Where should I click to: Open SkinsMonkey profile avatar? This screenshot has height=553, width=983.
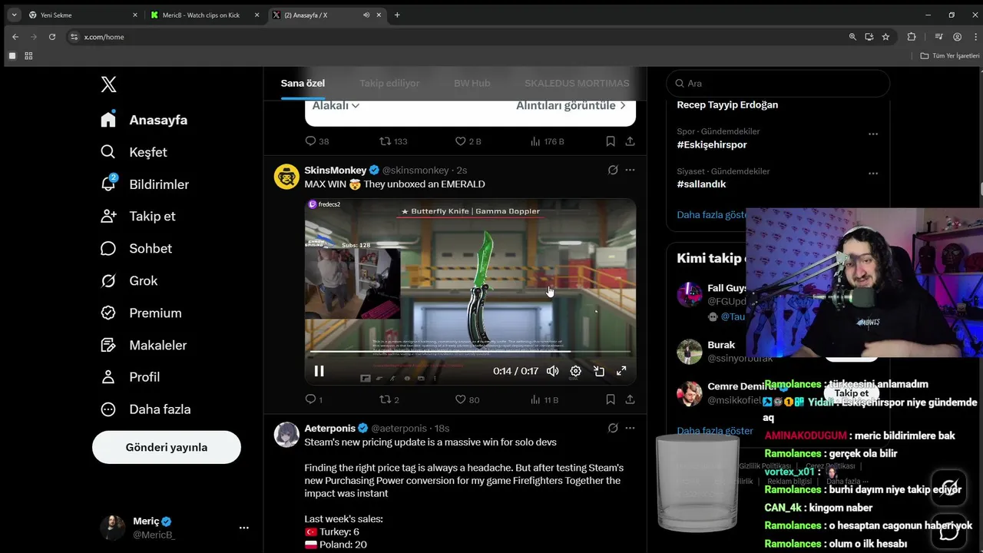286,177
